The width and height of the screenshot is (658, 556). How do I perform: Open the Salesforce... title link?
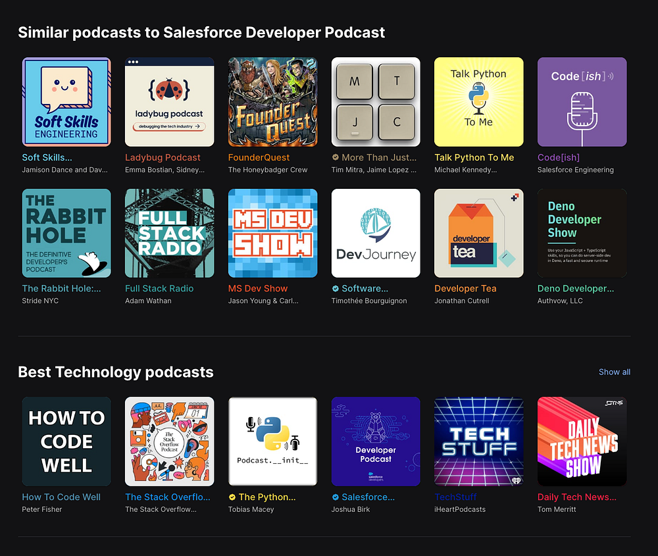[x=368, y=497]
